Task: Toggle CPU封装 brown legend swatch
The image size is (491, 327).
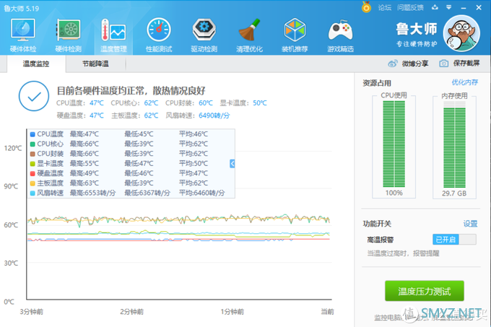Action: (x=32, y=154)
